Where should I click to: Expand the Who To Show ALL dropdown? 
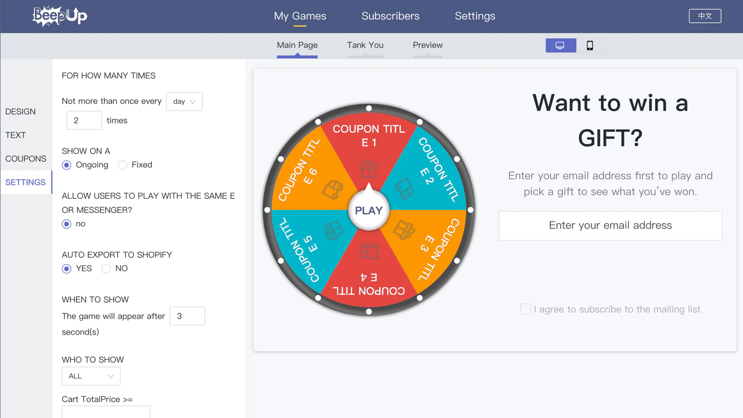[91, 376]
